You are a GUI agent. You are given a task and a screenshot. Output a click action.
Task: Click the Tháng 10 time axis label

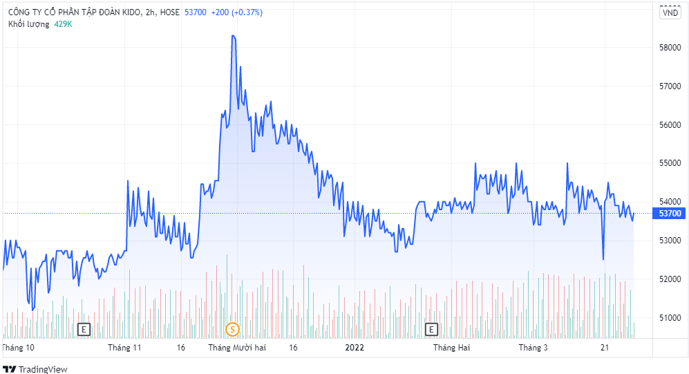pos(18,348)
